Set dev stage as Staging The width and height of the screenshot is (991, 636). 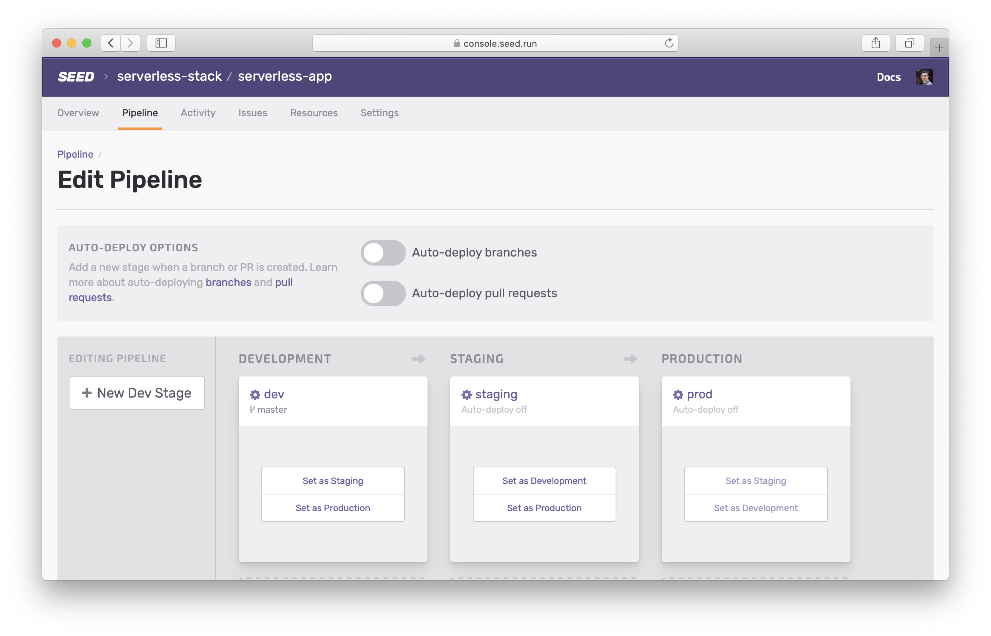pos(333,481)
